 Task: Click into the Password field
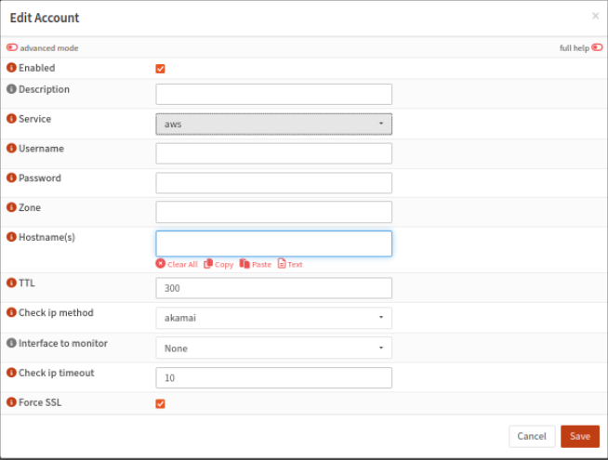[273, 183]
